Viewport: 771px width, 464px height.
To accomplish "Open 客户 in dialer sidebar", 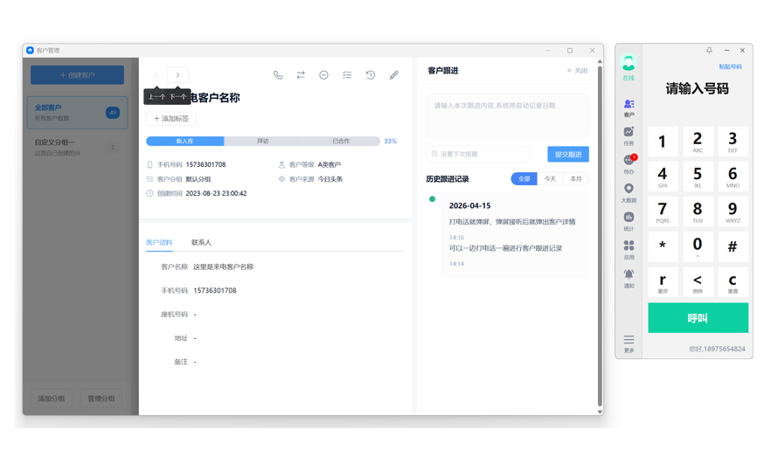I will [629, 107].
